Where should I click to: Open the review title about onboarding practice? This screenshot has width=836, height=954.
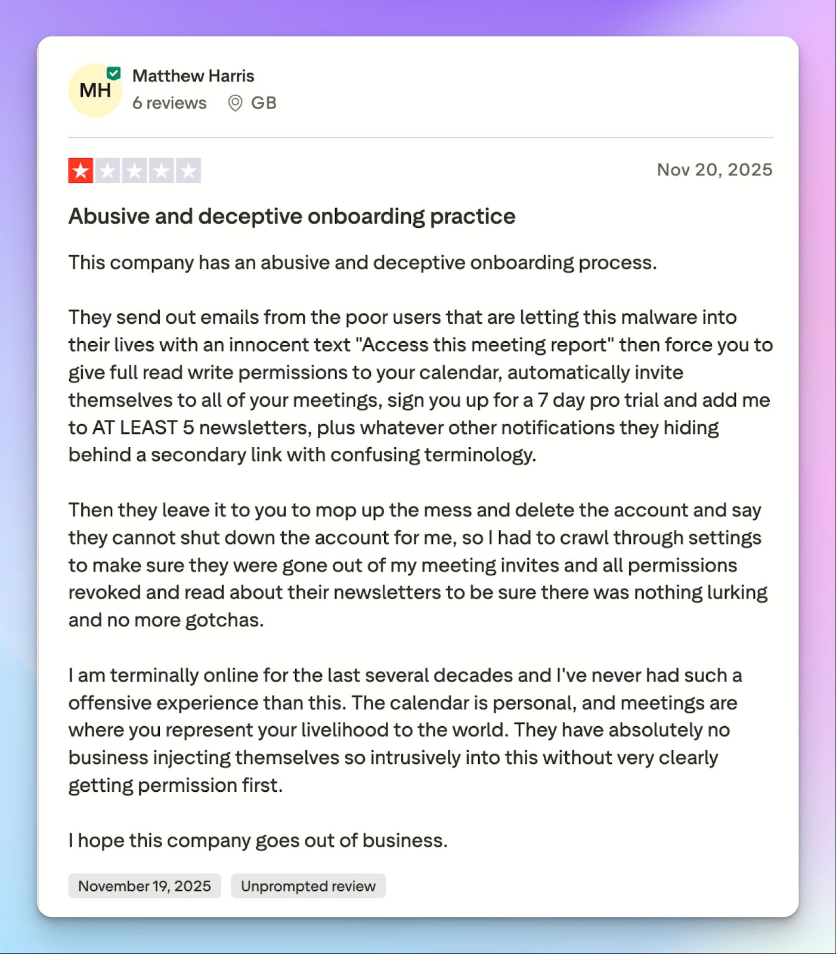coord(292,216)
